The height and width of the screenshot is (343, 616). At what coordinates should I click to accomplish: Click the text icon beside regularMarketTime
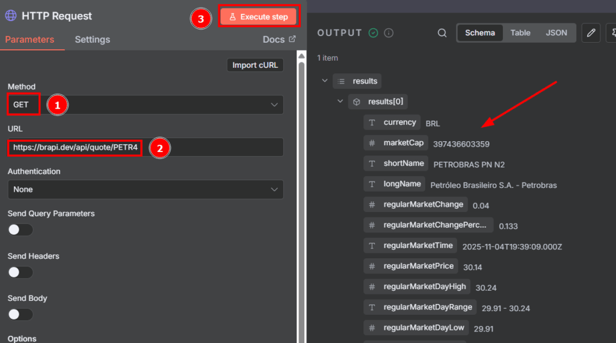pyautogui.click(x=372, y=246)
